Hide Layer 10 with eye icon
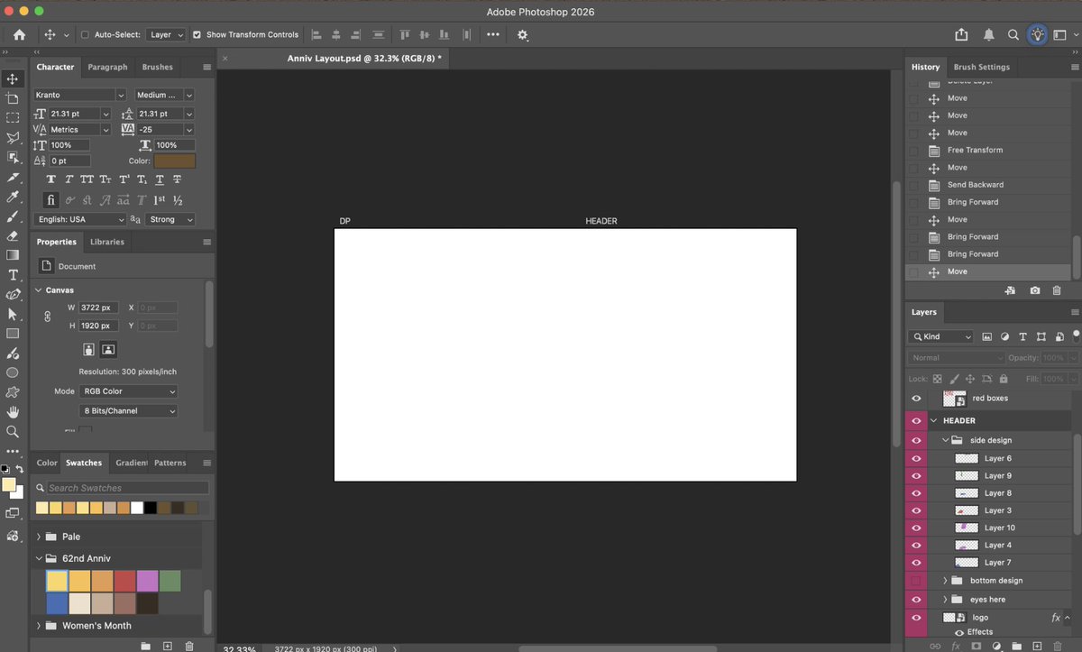 tap(916, 528)
